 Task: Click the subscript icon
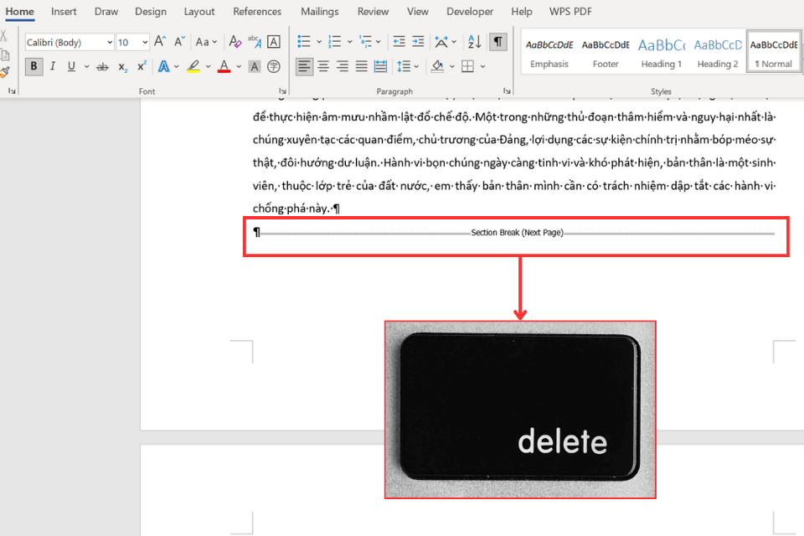[123, 67]
